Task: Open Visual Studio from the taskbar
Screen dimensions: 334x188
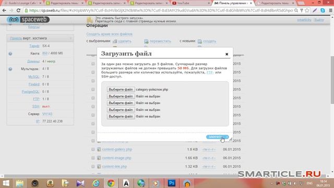Action: 80,183
